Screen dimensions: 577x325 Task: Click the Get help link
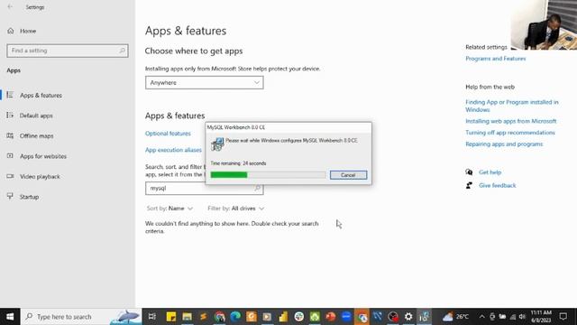click(x=490, y=172)
